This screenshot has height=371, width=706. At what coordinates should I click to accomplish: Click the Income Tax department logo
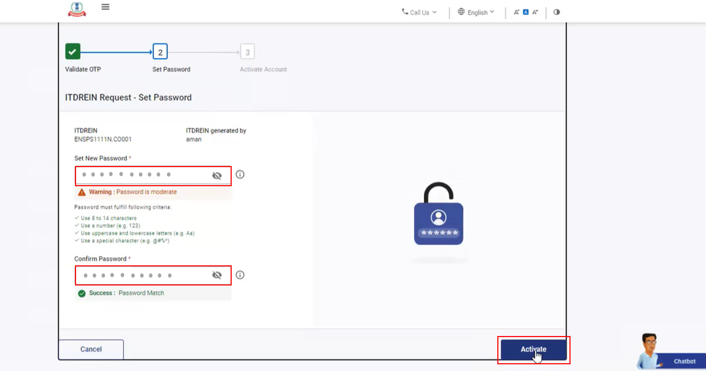click(77, 10)
